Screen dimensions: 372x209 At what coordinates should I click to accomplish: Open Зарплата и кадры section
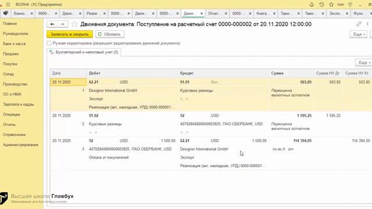[19, 105]
